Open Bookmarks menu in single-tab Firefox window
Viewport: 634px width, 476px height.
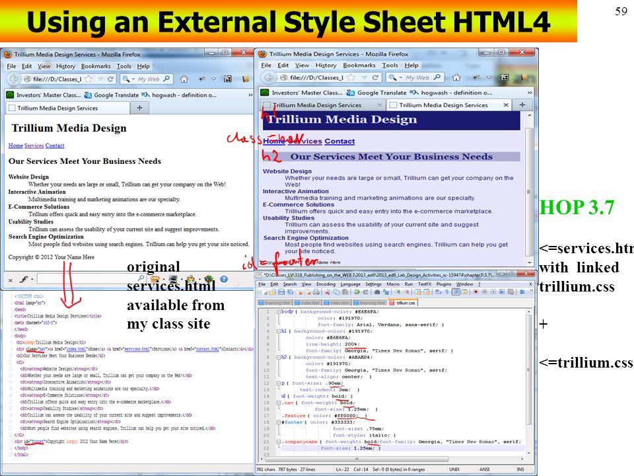[96, 66]
